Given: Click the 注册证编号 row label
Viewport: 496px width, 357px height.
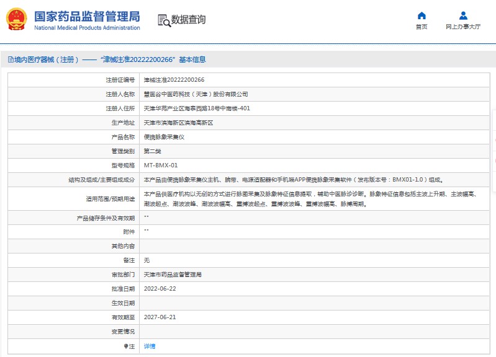Looking at the screenshot, I should 120,80.
